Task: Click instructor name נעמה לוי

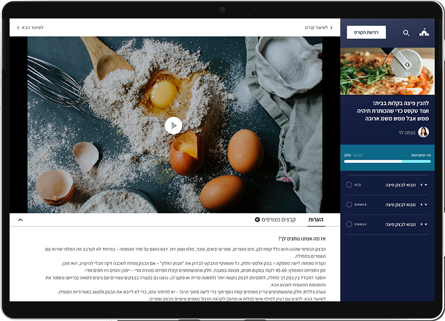Action: (407, 133)
